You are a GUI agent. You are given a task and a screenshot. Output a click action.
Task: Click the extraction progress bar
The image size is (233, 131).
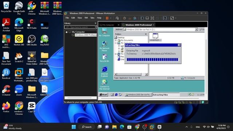153,60
